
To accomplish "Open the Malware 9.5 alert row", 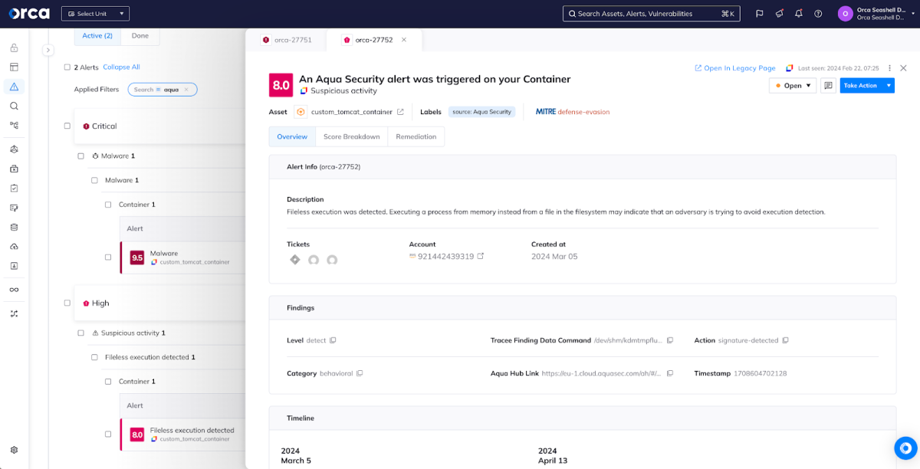I will tap(182, 257).
